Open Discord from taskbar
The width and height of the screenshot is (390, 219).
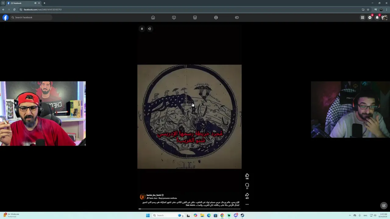236,215
